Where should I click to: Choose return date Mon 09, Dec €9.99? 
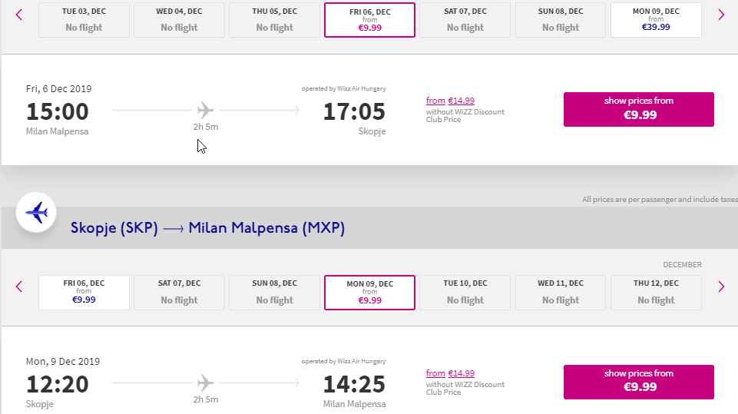pos(369,292)
